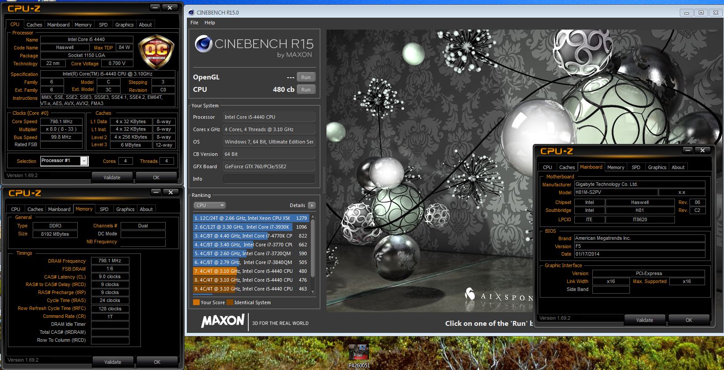Screen dimensions: 724x370
Task: Open the Help menu in Cinebench
Action: point(210,23)
